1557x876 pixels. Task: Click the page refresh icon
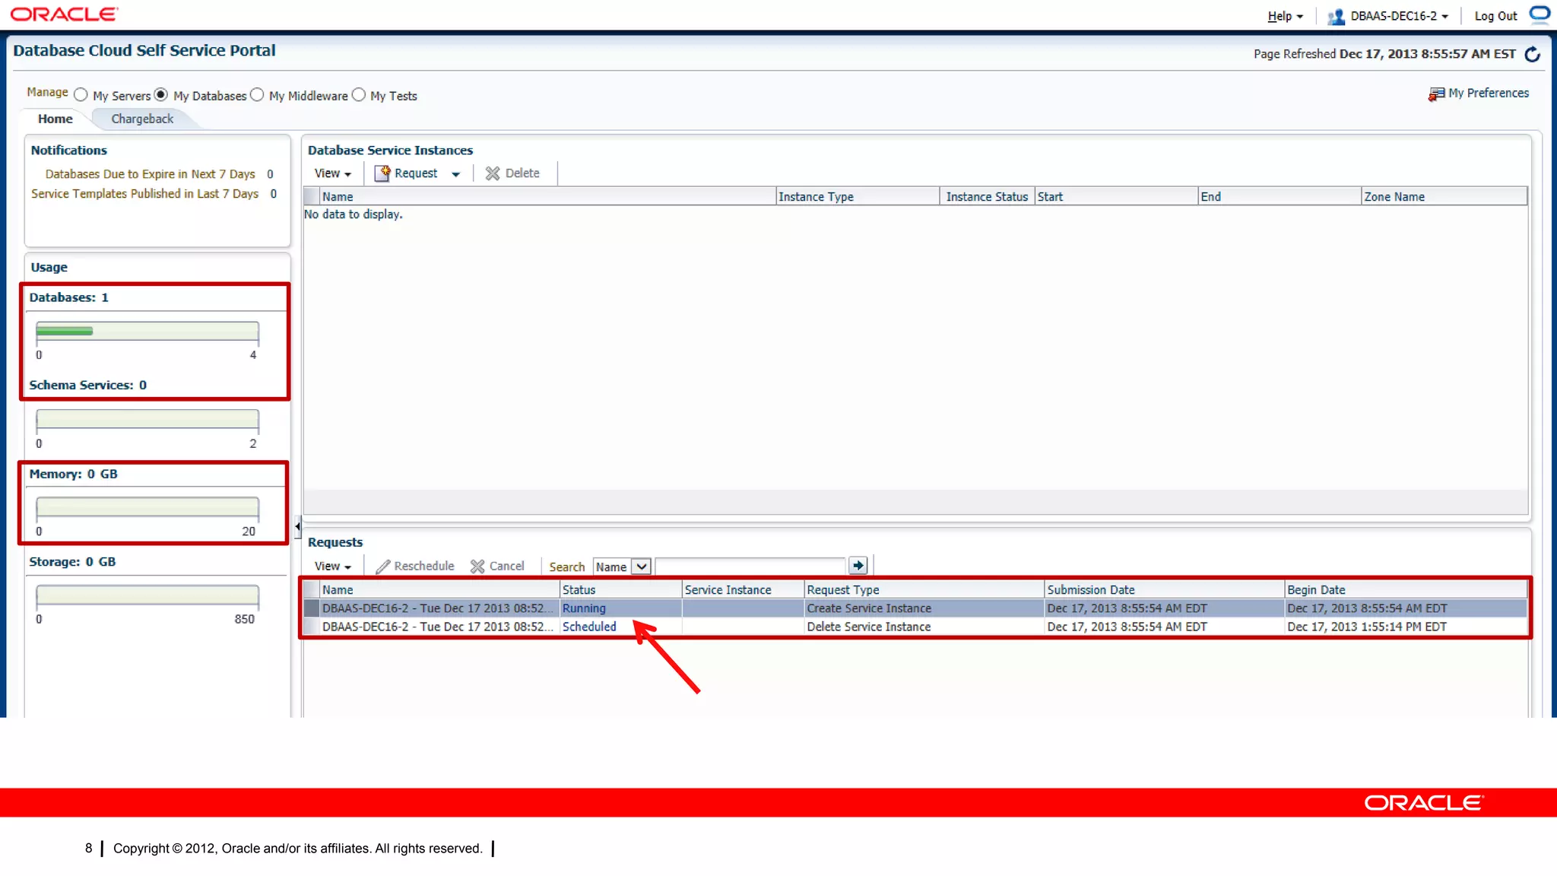coord(1533,54)
